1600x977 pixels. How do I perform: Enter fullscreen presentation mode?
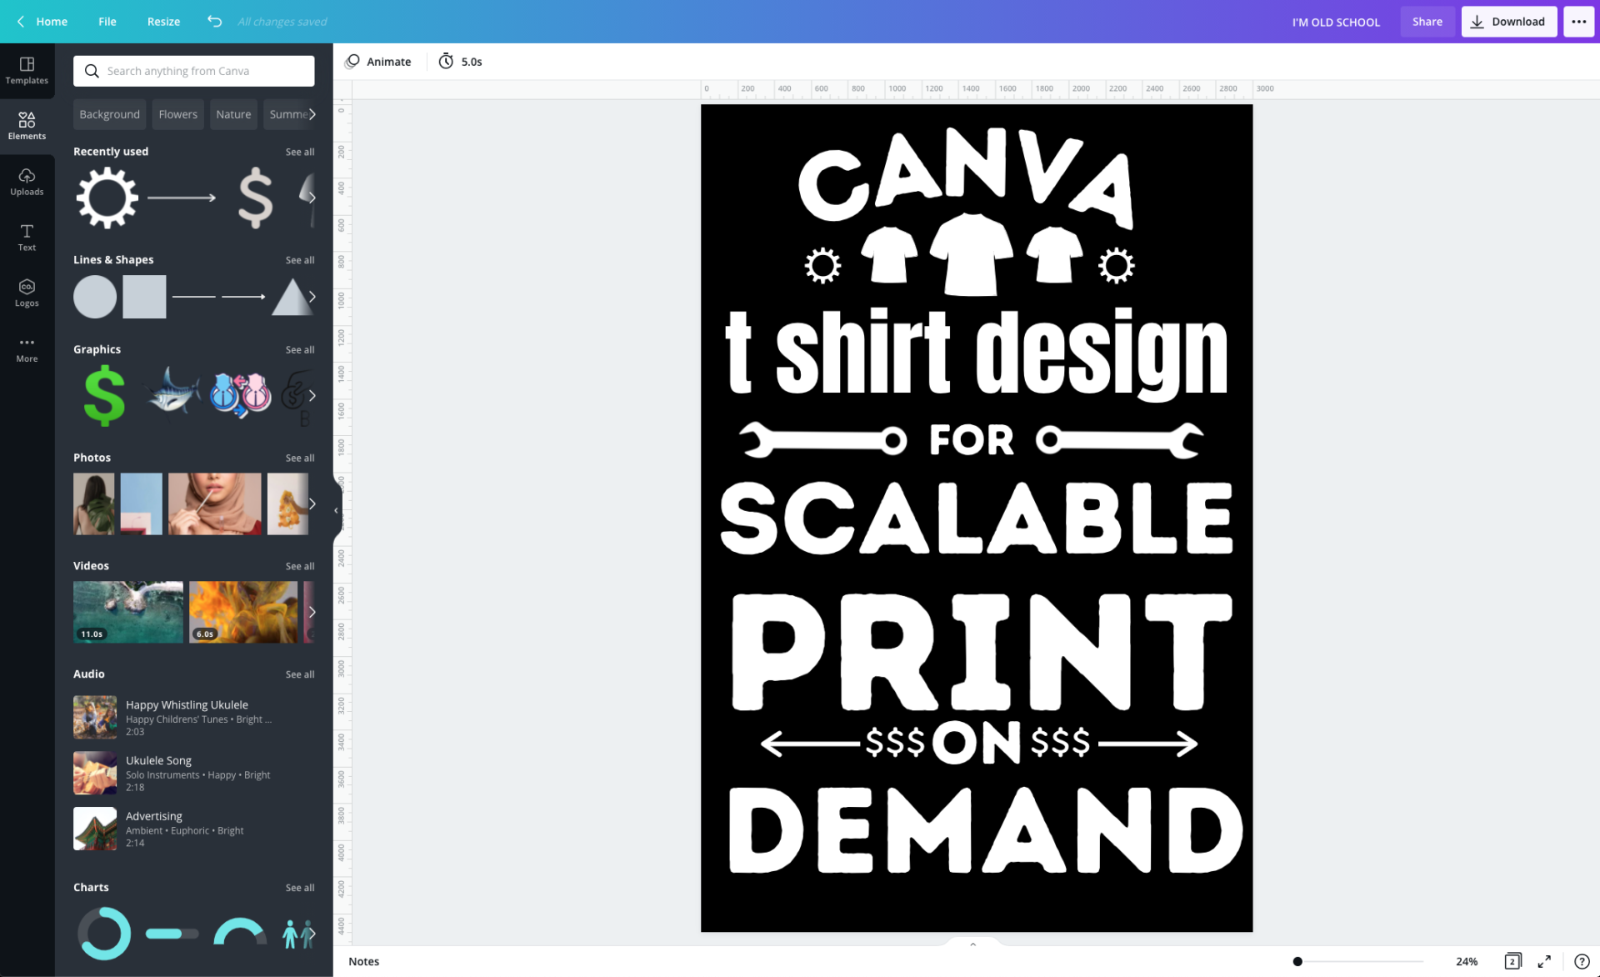point(1544,961)
